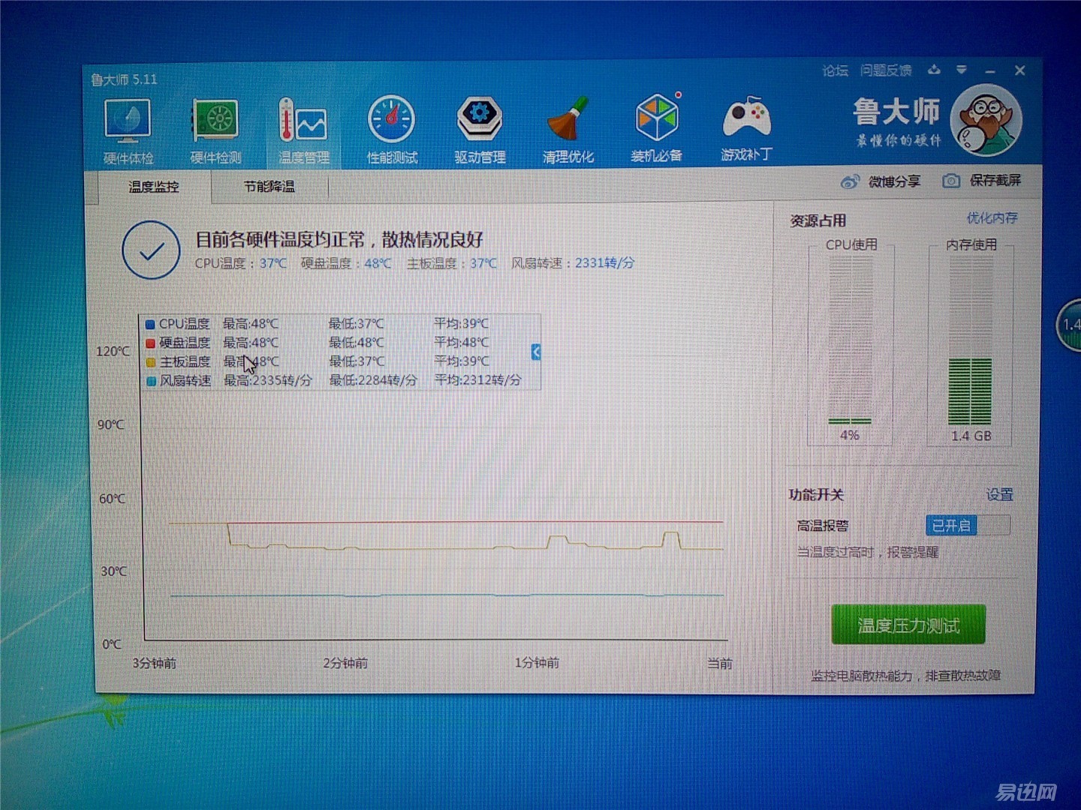The image size is (1081, 810).
Task: Disable the 高温报警 high temperature alarm
Action: click(951, 526)
